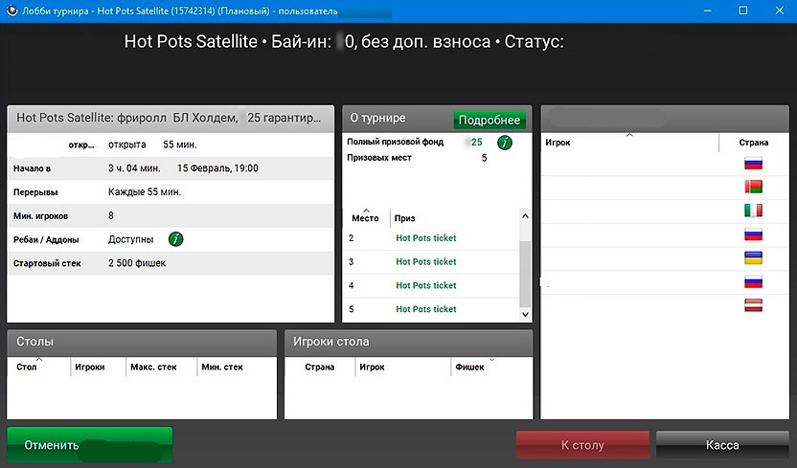
Task: Click the Latvia flag in player list
Action: pos(753,305)
